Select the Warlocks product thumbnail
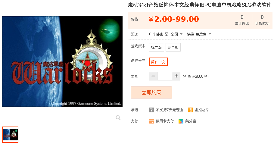274x144 pixels. point(10,135)
